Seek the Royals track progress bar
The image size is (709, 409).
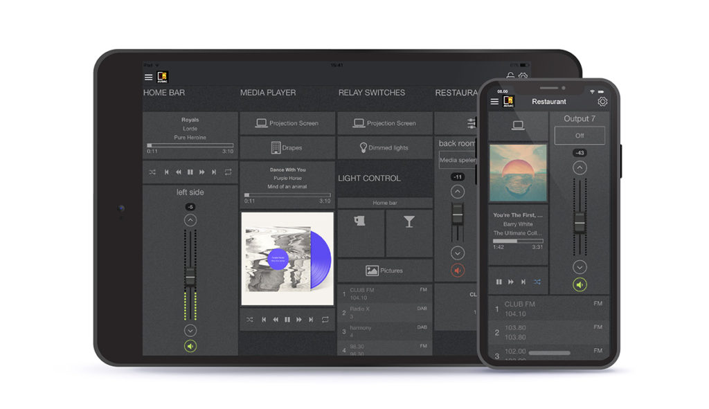190,145
